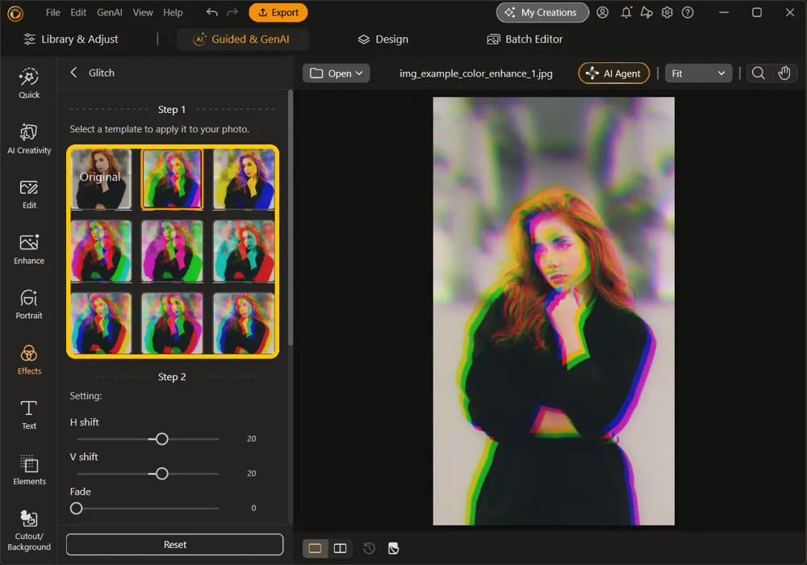807x565 pixels.
Task: Open the account profile icon
Action: 603,12
